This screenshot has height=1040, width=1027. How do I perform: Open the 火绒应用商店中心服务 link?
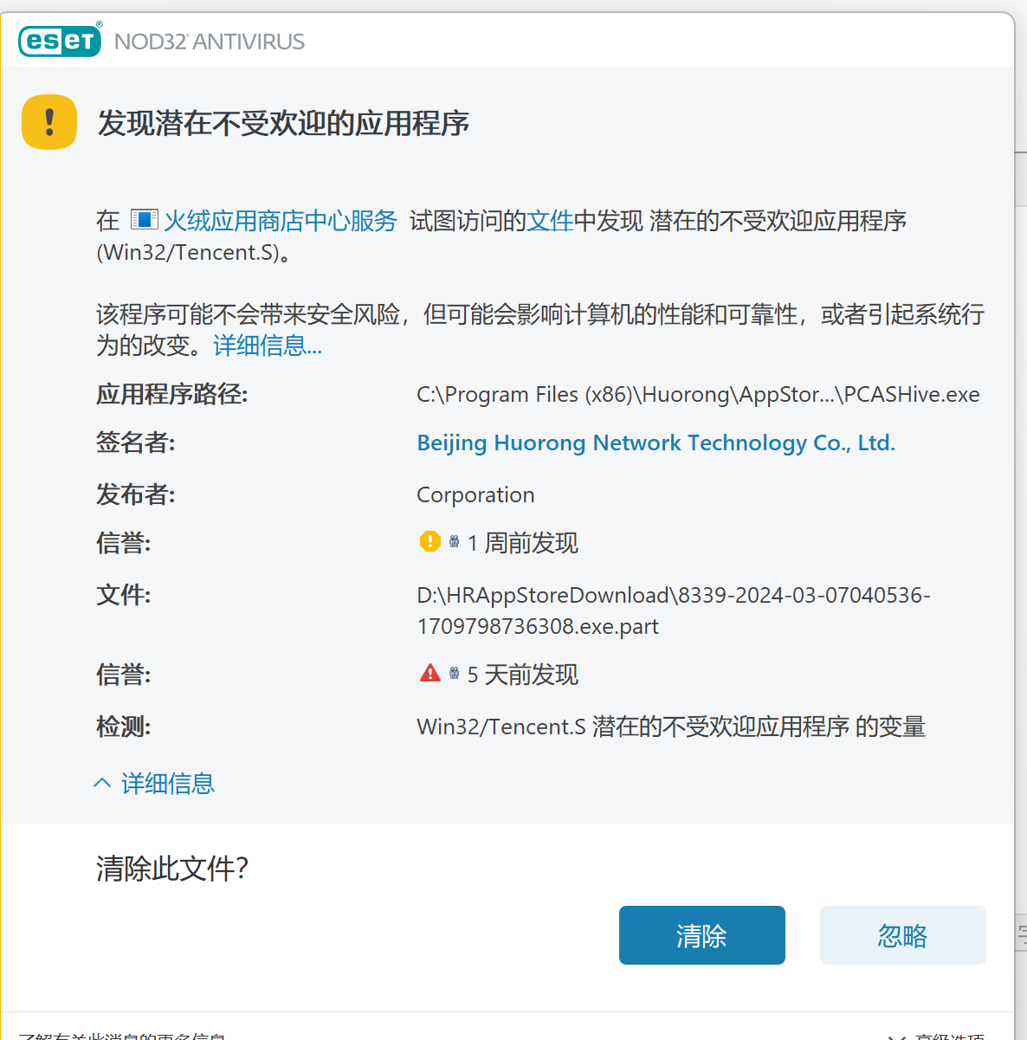point(280,220)
